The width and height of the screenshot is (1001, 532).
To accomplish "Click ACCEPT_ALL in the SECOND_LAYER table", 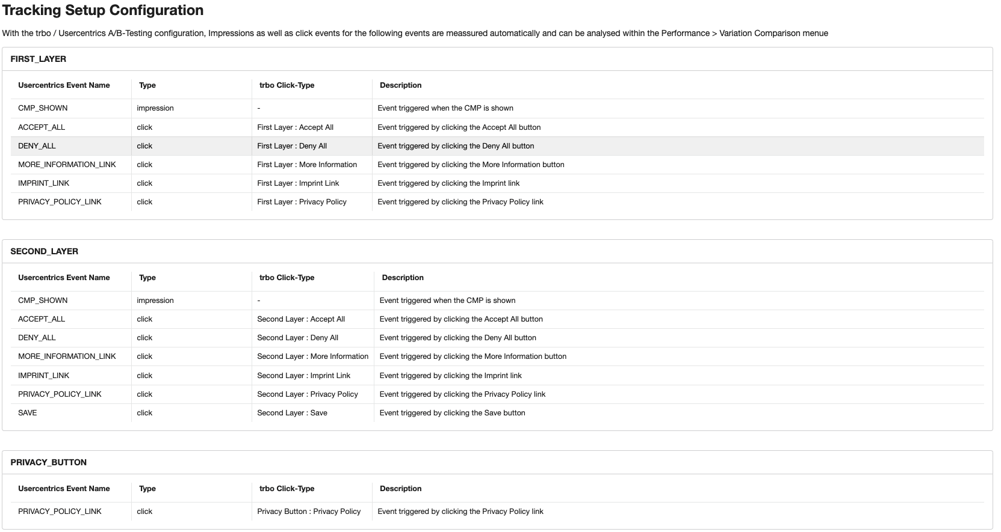I will click(x=42, y=319).
